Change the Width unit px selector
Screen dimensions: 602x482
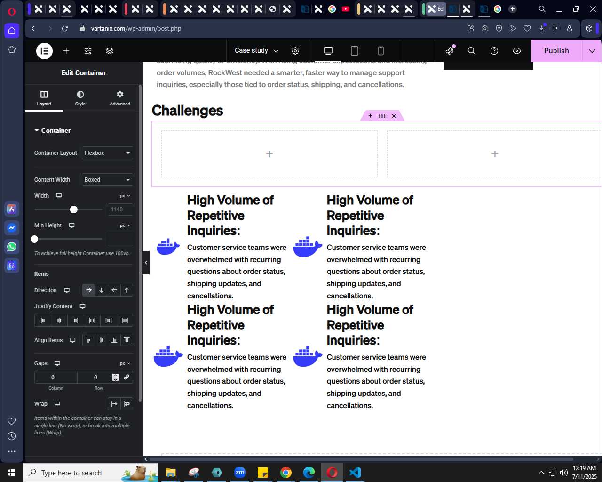[x=125, y=196]
